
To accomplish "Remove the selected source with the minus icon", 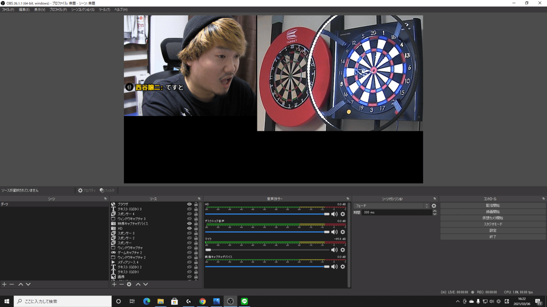I will point(121,284).
